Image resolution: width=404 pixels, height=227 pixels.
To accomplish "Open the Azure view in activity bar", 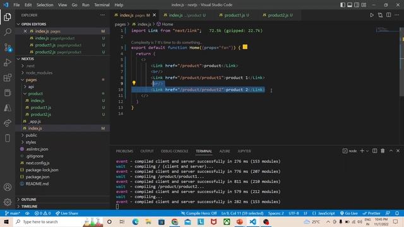I will pyautogui.click(x=8, y=108).
